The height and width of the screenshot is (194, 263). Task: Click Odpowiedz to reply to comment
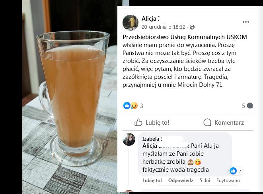pyautogui.click(x=181, y=180)
